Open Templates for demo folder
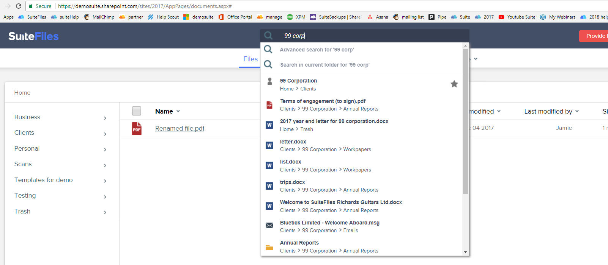This screenshot has height=265, width=608. coord(44,180)
